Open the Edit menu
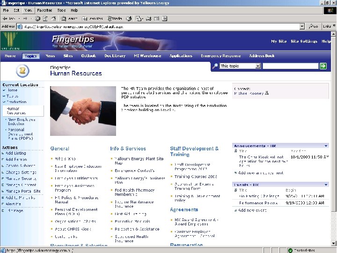Viewport: 337px width, 253px height. (16, 10)
